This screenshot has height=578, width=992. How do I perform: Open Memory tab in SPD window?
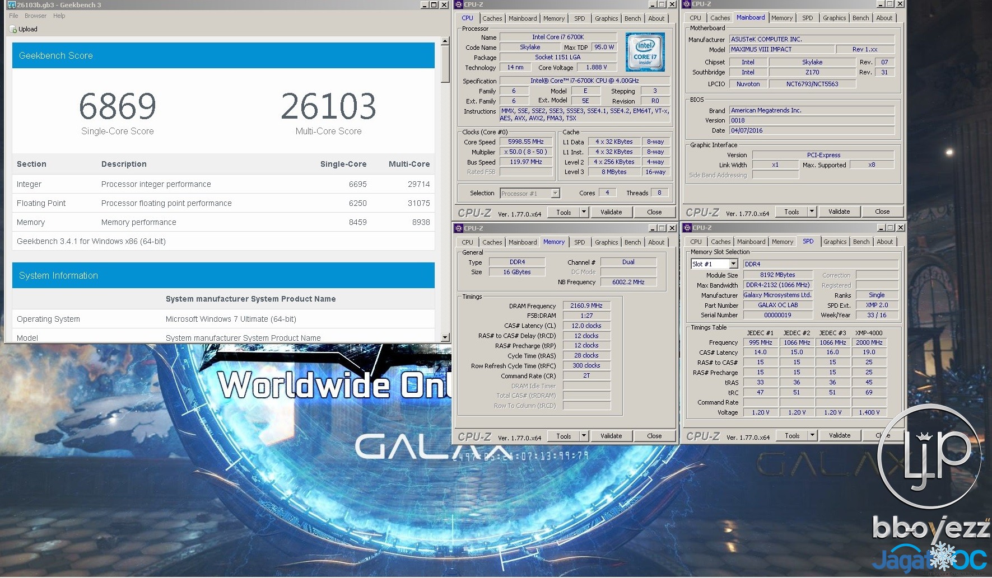coord(782,242)
